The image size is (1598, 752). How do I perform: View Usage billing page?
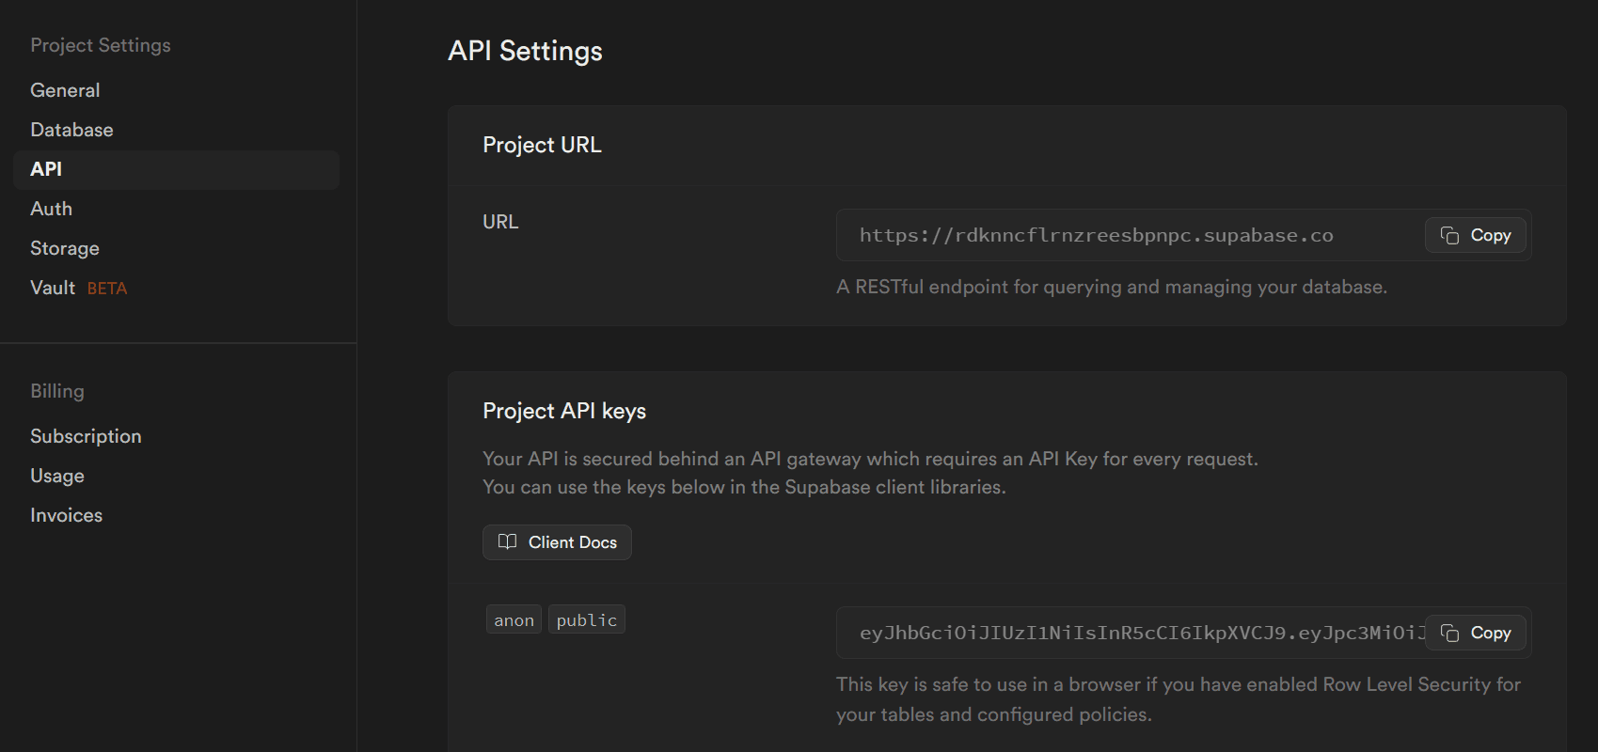(57, 476)
